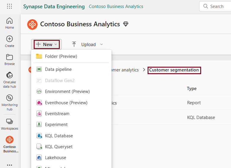Click the Lakehouse icon

coord(39,158)
